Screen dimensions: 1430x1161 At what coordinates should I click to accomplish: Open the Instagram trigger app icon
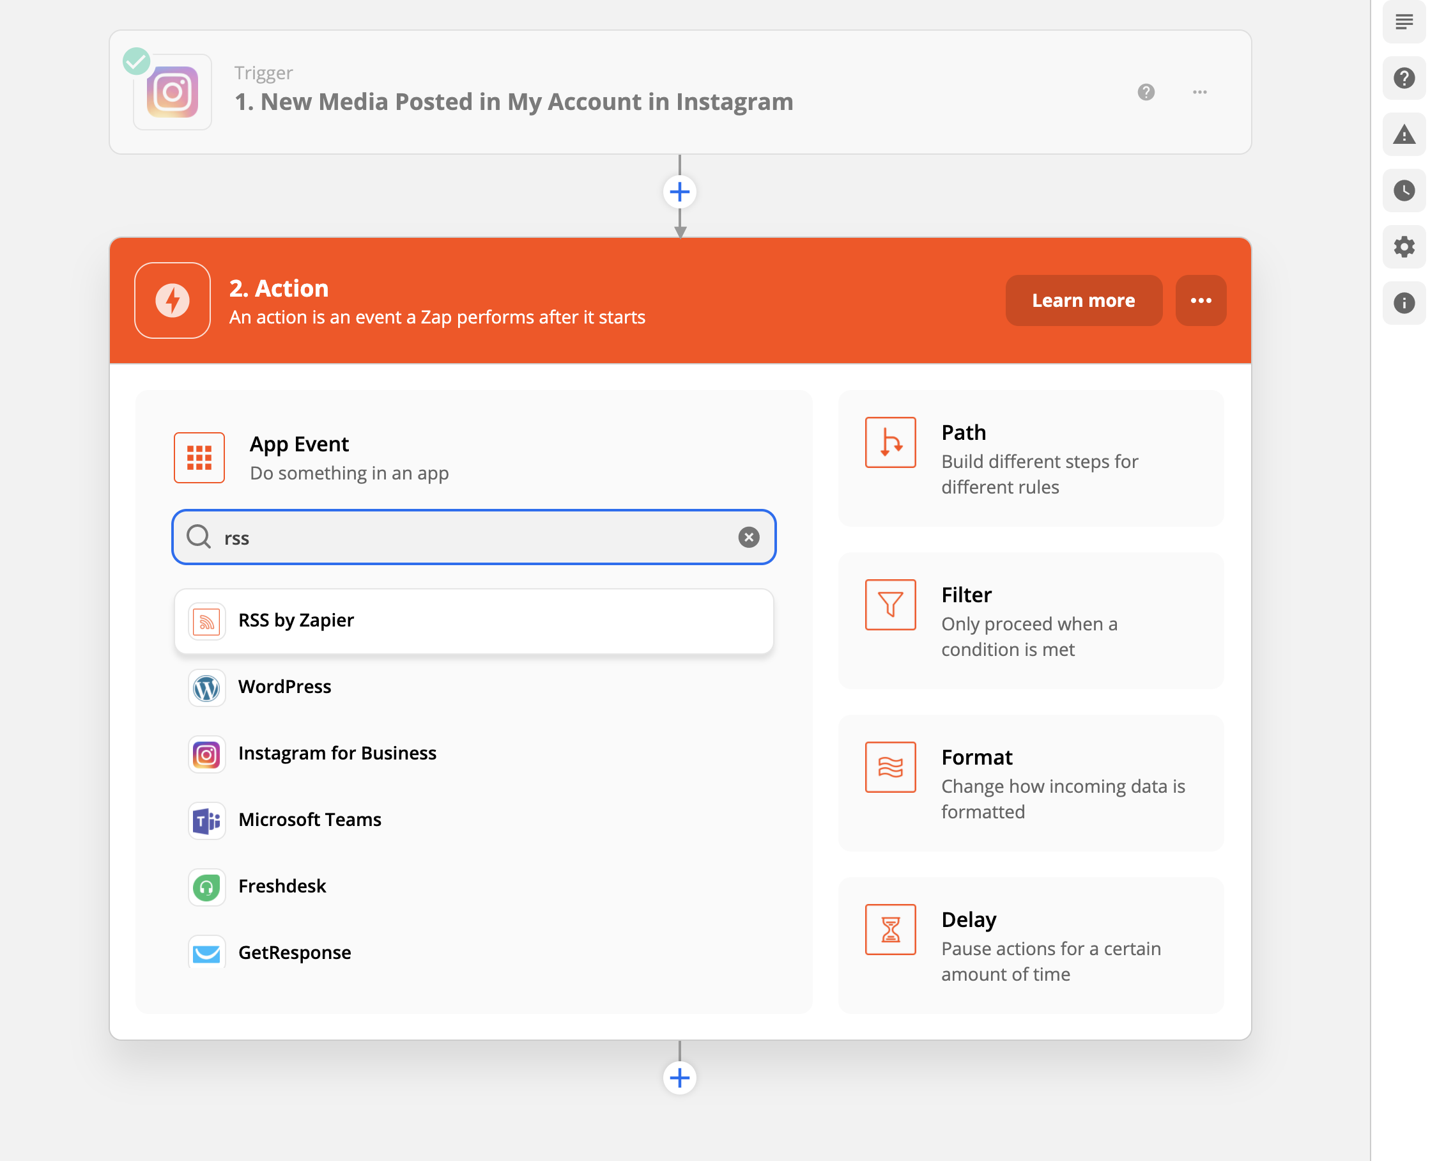[173, 92]
